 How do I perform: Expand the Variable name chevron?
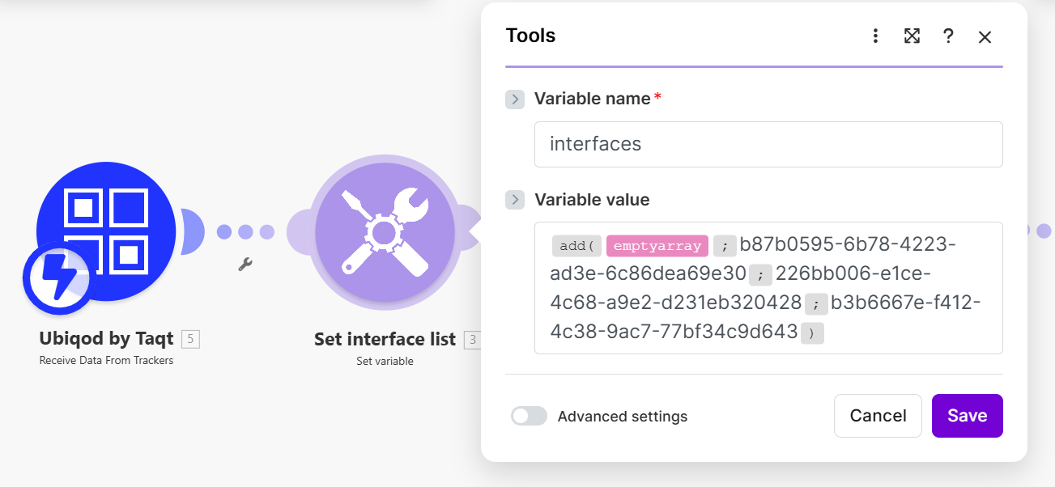pyautogui.click(x=515, y=100)
